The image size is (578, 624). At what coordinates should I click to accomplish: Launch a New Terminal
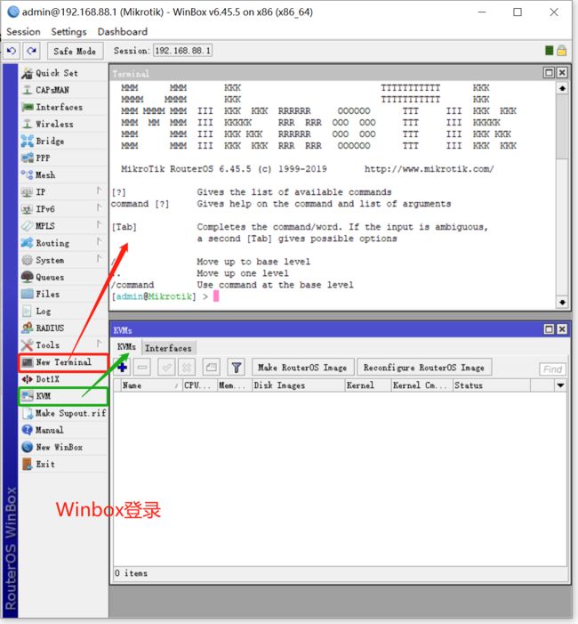(63, 362)
